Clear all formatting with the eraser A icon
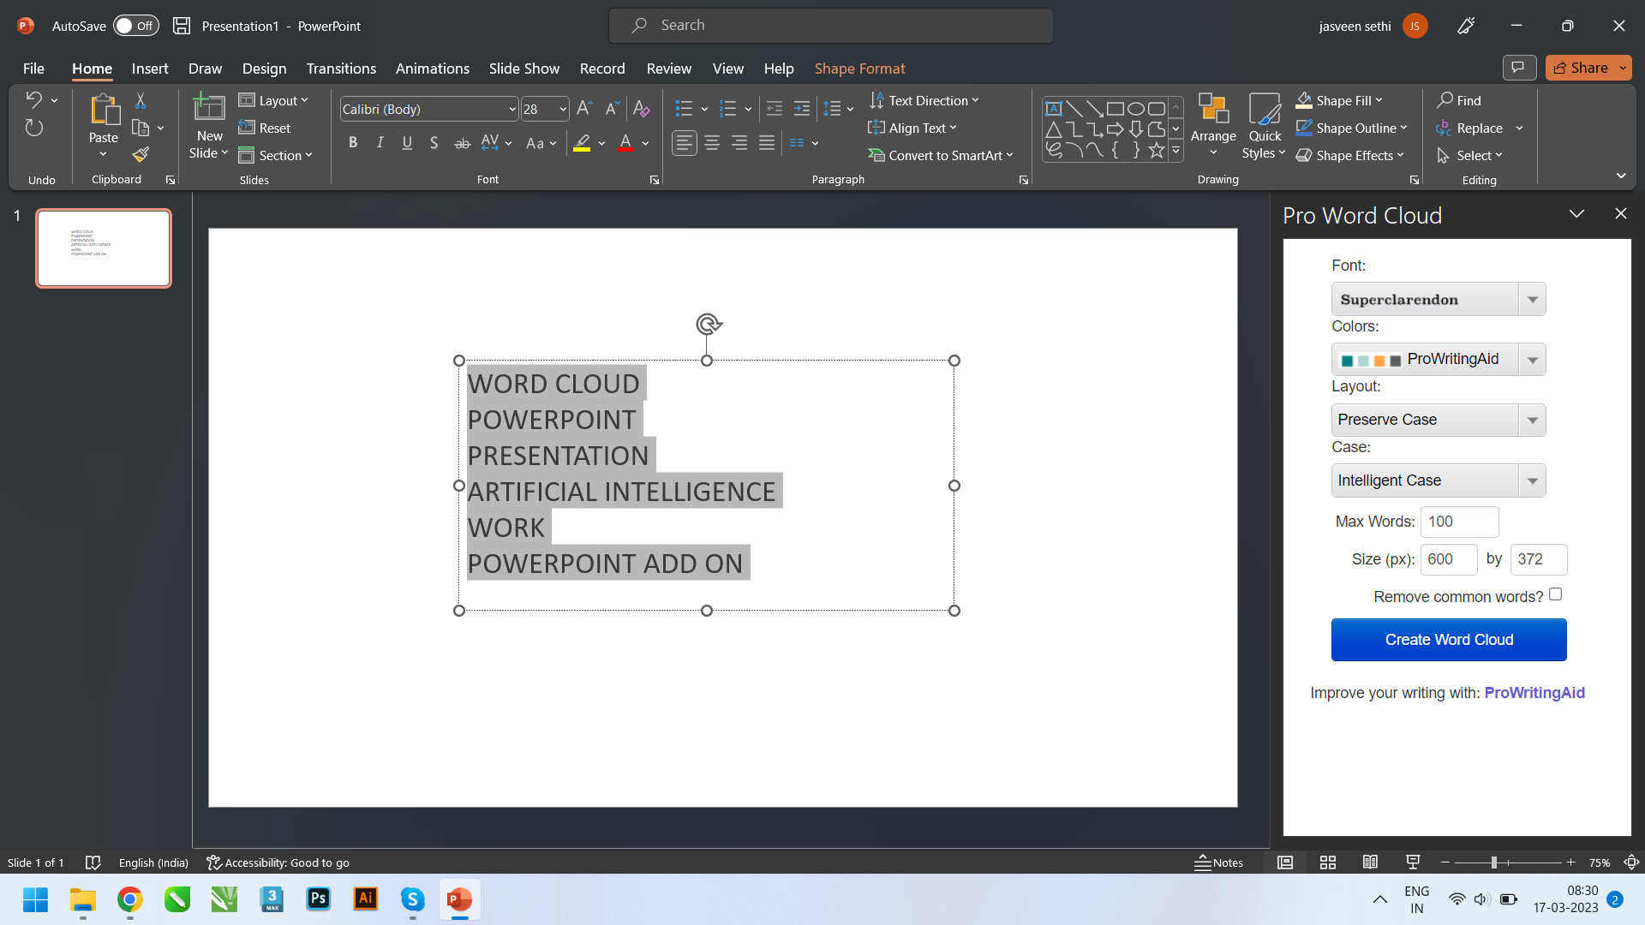 coord(641,109)
